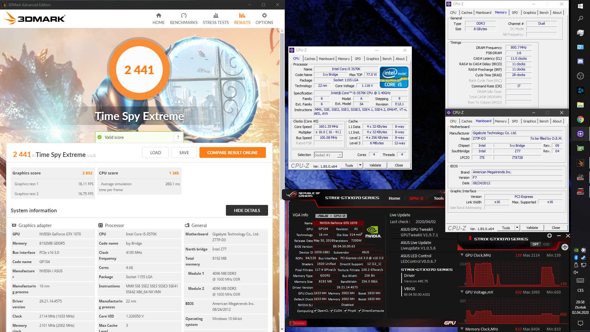This screenshot has width=590, height=332.
Task: Collapse the Memory Clock,MHz graph
Action: click(x=462, y=329)
